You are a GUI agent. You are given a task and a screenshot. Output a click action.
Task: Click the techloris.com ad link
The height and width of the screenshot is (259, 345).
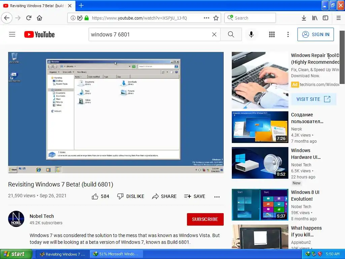[x=320, y=85]
